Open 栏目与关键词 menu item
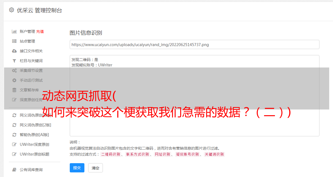 (31, 61)
